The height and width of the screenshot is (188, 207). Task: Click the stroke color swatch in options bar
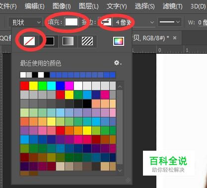pos(106,22)
